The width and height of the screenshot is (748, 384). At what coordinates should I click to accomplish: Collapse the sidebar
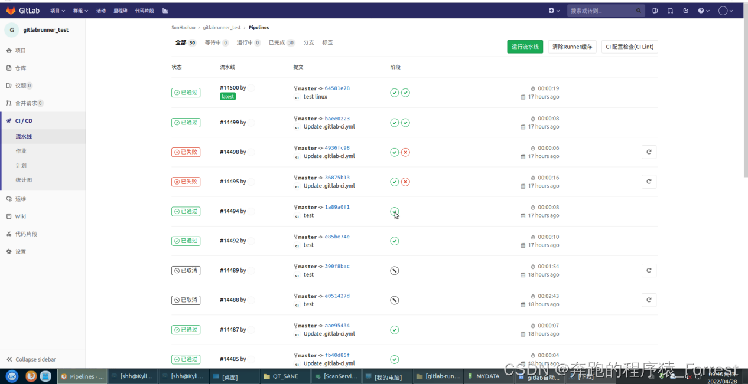point(31,359)
